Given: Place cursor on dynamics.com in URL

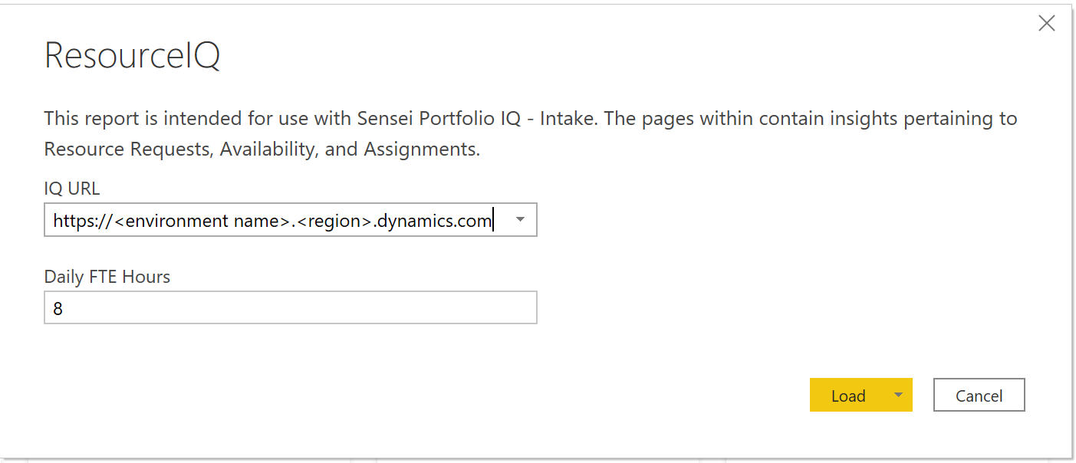Looking at the screenshot, I should click(x=436, y=222).
